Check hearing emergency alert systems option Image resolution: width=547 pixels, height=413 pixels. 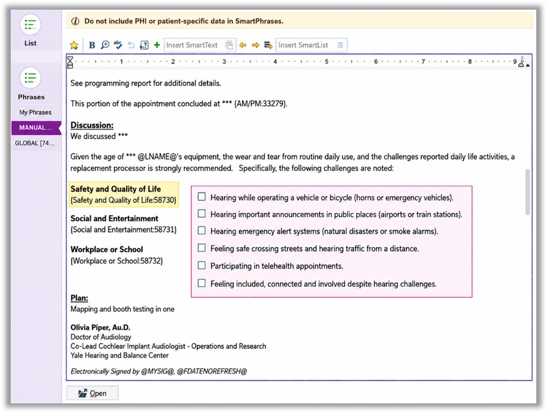(x=201, y=231)
